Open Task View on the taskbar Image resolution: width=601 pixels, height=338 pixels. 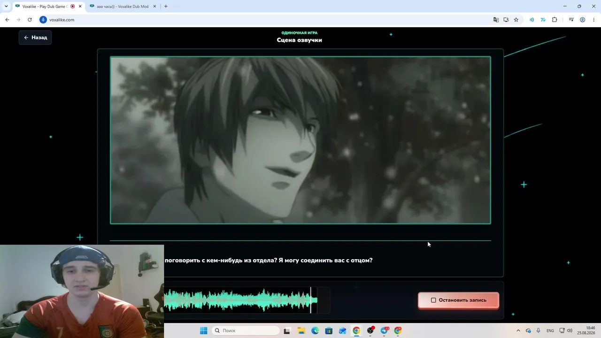[288, 330]
